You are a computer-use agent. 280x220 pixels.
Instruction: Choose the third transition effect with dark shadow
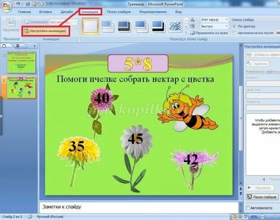coord(124,26)
